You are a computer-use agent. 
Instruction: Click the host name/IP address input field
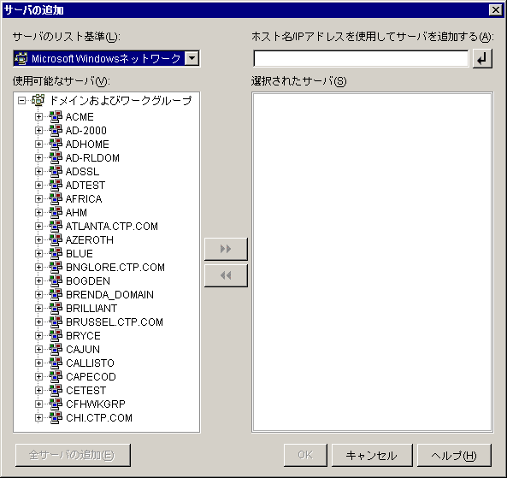point(361,58)
